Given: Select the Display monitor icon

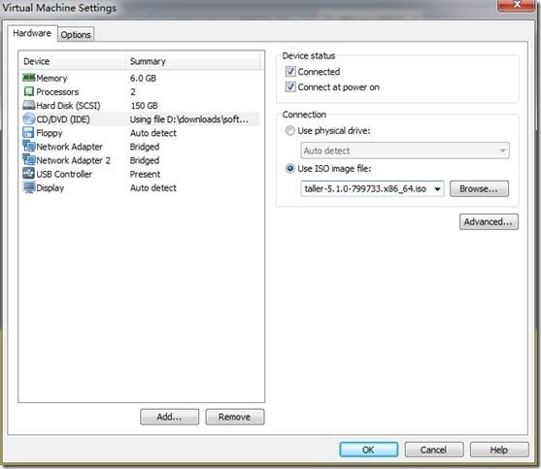Looking at the screenshot, I should (x=28, y=187).
